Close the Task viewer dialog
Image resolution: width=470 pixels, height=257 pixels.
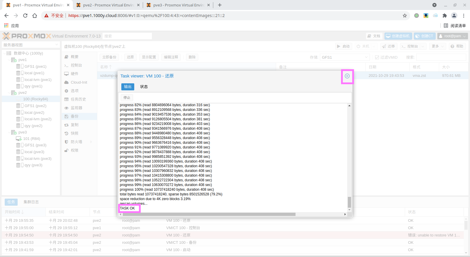[x=347, y=76]
